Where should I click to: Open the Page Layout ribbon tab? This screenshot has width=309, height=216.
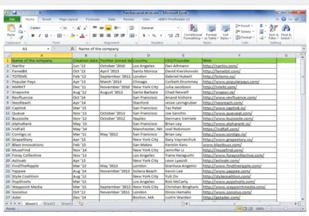tap(68, 19)
